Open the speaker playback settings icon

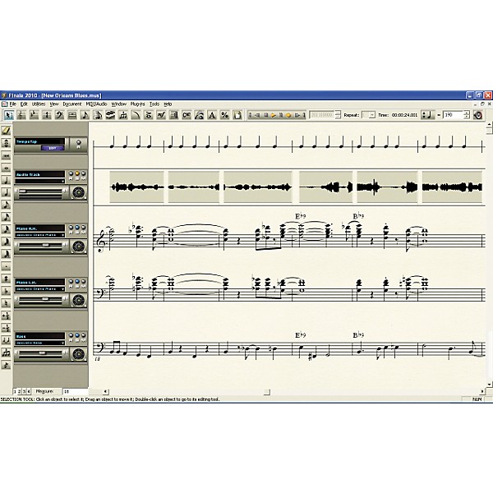(x=478, y=115)
